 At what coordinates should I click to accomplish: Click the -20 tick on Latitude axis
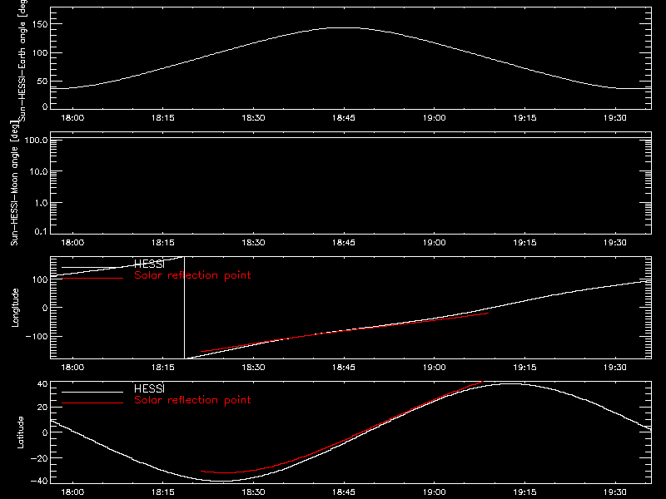(x=39, y=458)
